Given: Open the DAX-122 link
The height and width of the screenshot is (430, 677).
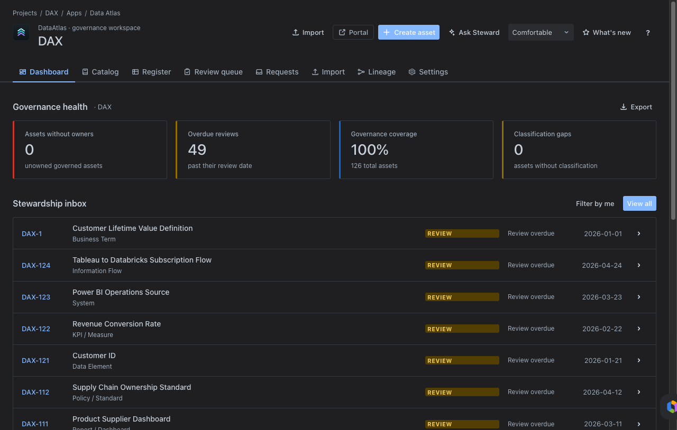Looking at the screenshot, I should tap(36, 329).
